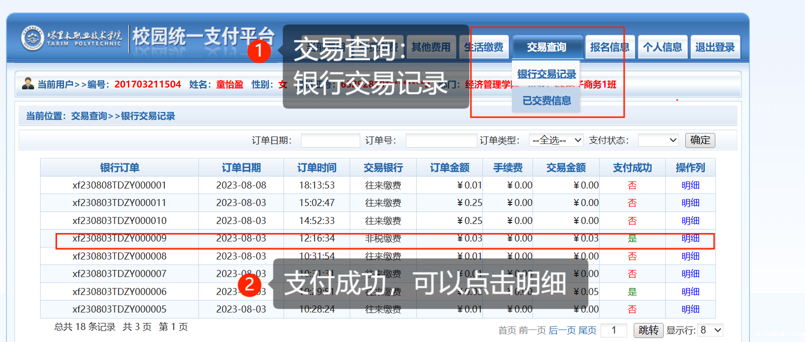This screenshot has width=805, height=342.
Task: Click the 后一页 next page link
Action: click(x=562, y=330)
